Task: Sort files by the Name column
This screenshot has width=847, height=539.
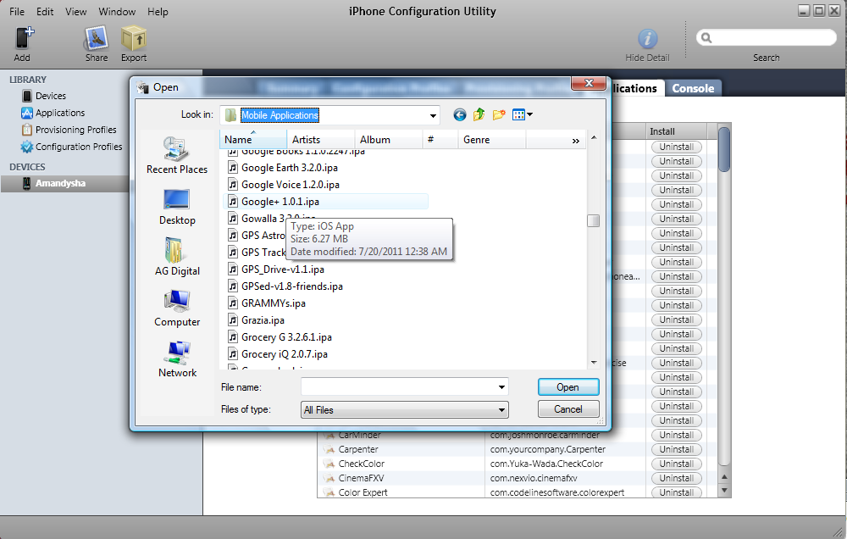Action: click(x=252, y=140)
